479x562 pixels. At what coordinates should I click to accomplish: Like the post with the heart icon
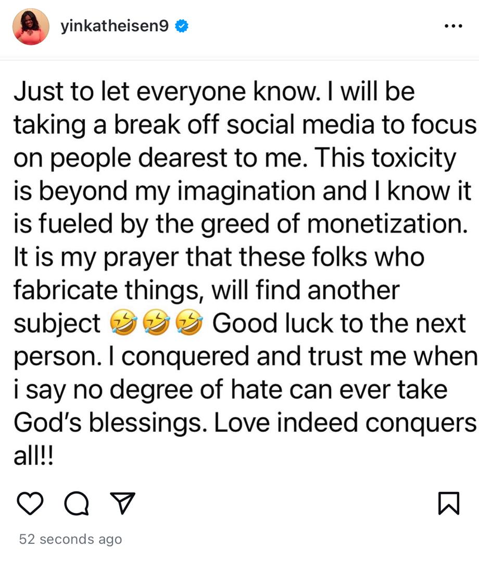[30, 503]
